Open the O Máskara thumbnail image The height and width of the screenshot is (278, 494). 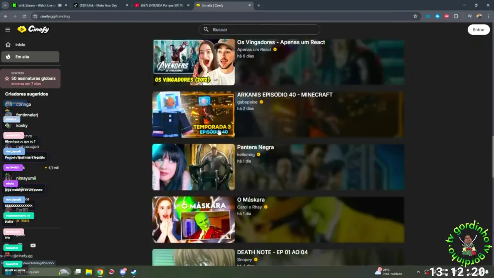click(x=193, y=220)
